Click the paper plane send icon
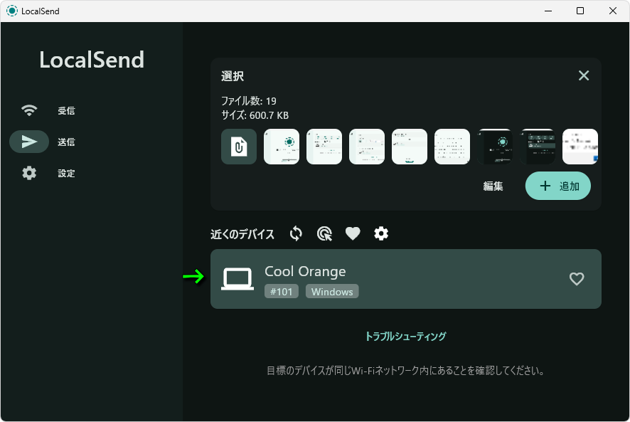The image size is (630, 422). (29, 142)
